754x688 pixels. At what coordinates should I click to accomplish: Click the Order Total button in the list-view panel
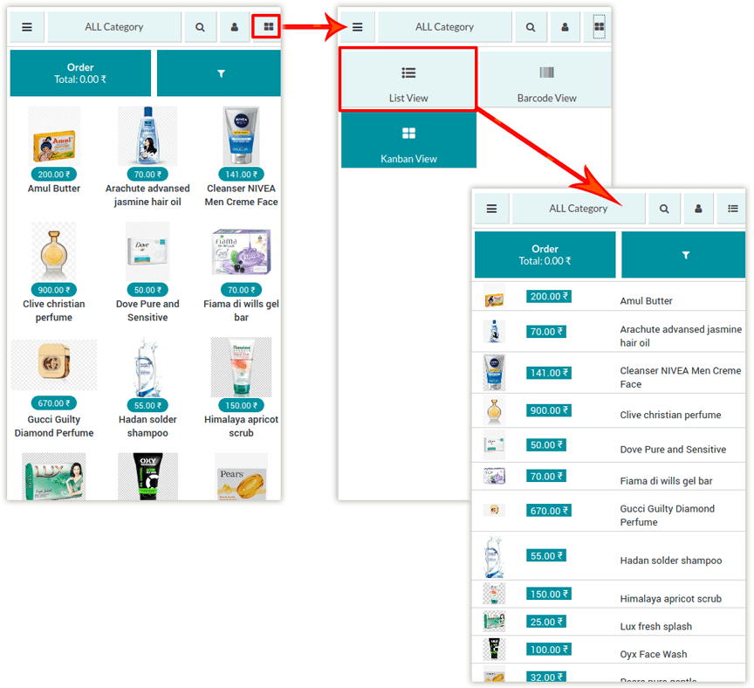545,255
